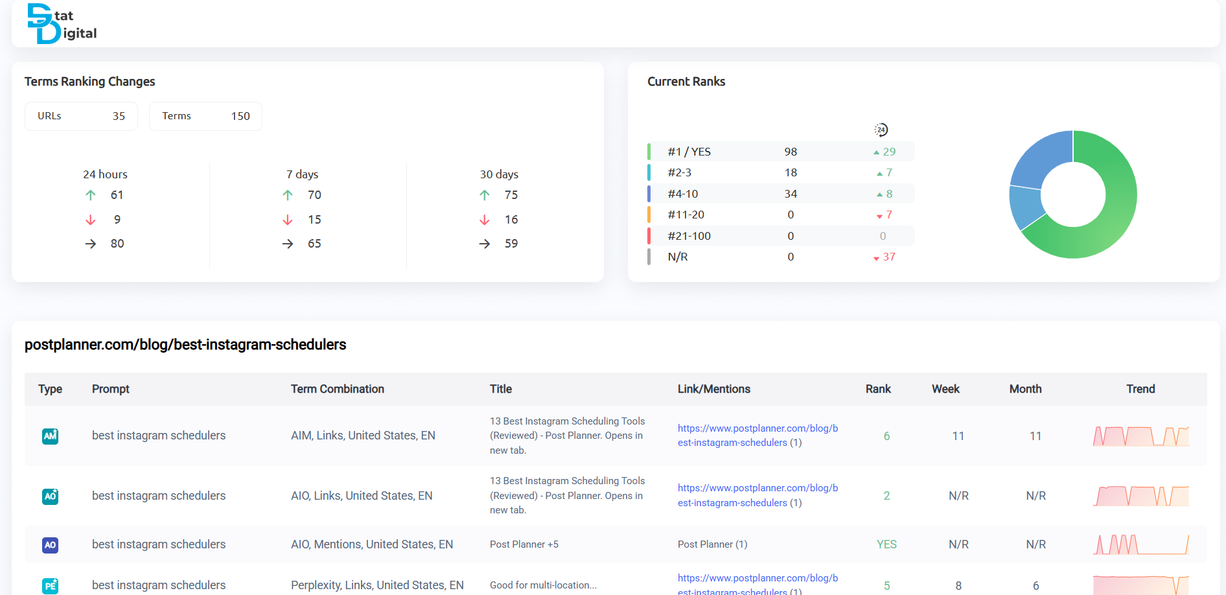Click the up arrow under 7 days
Image resolution: width=1226 pixels, height=595 pixels.
click(x=288, y=195)
